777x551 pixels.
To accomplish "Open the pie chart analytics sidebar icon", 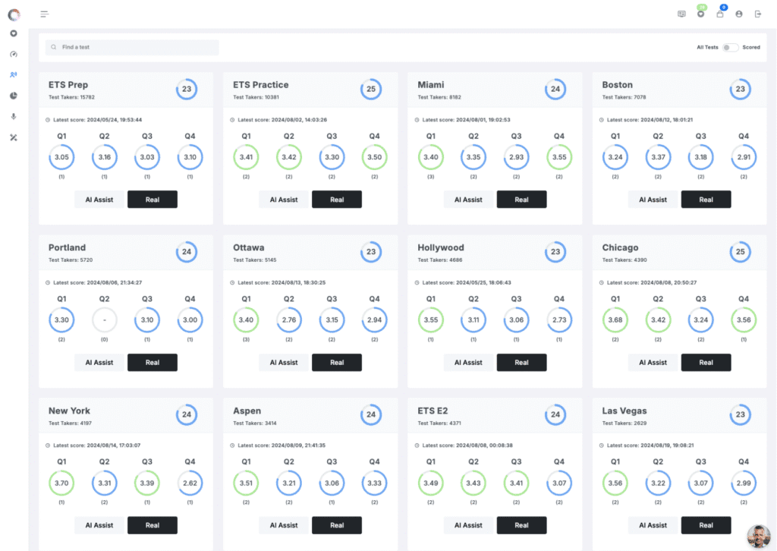I will coord(14,96).
